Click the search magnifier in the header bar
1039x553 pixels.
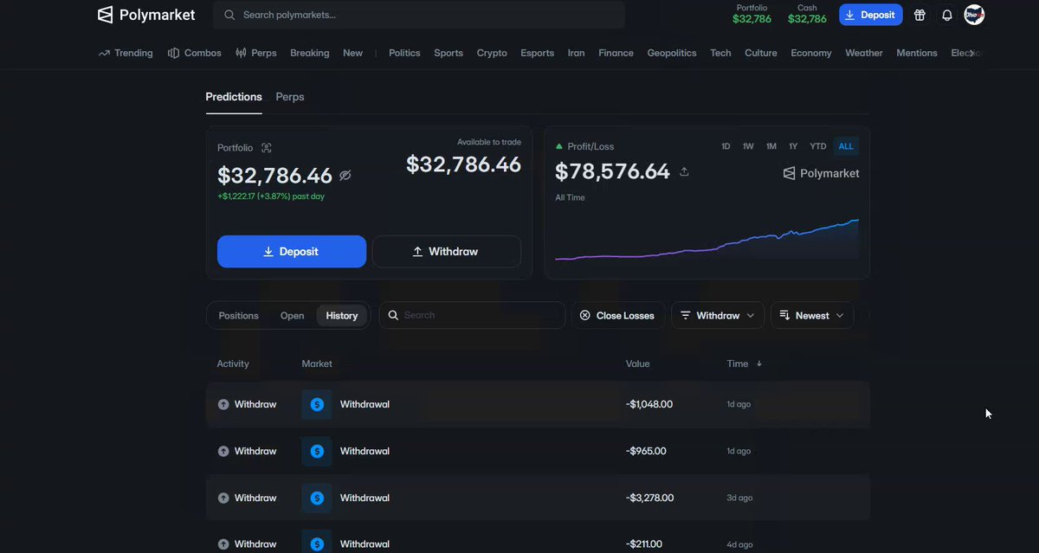229,15
